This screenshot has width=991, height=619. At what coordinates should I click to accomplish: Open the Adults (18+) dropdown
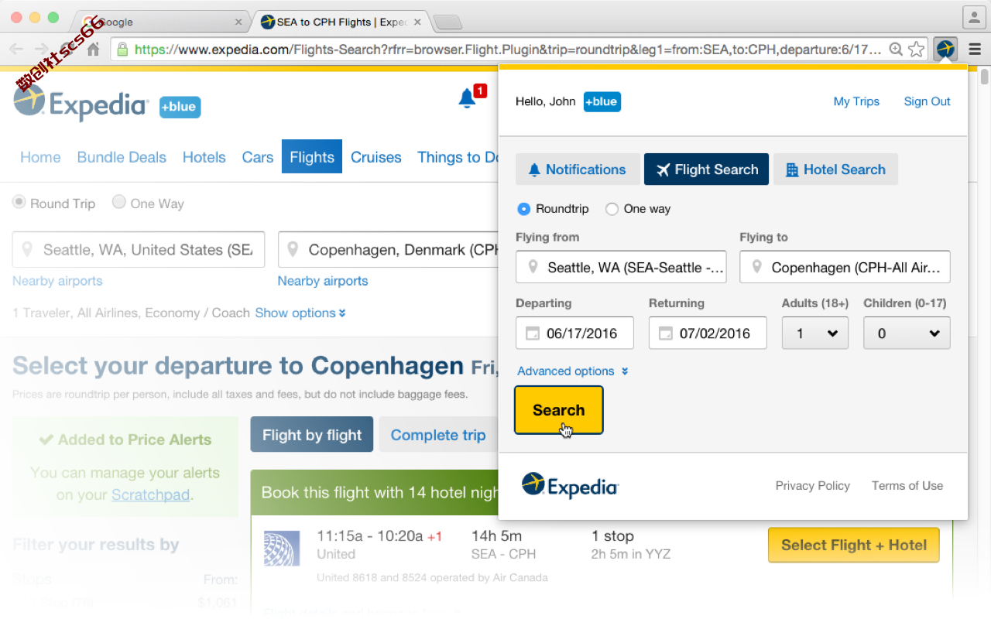pyautogui.click(x=815, y=333)
